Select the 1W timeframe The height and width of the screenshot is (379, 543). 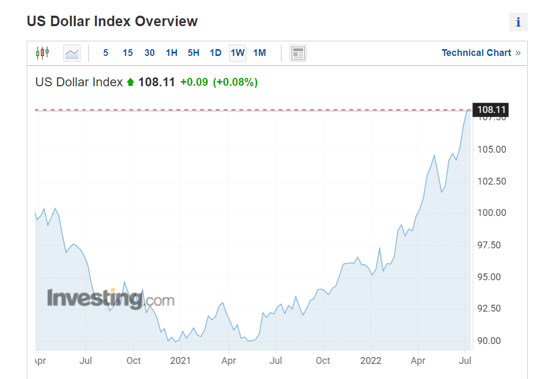tap(237, 53)
